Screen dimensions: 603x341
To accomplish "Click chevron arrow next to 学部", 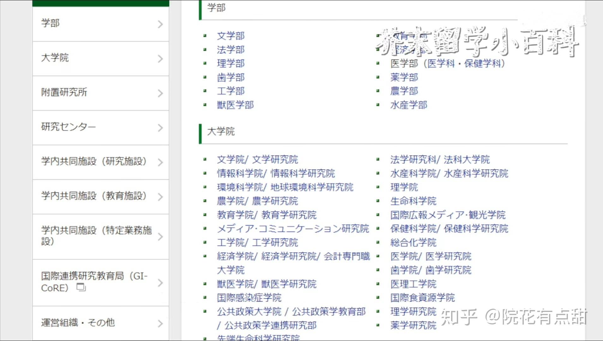I will pyautogui.click(x=160, y=24).
